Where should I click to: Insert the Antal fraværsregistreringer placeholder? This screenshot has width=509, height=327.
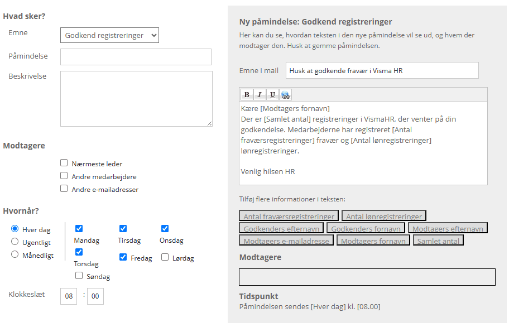(x=289, y=216)
